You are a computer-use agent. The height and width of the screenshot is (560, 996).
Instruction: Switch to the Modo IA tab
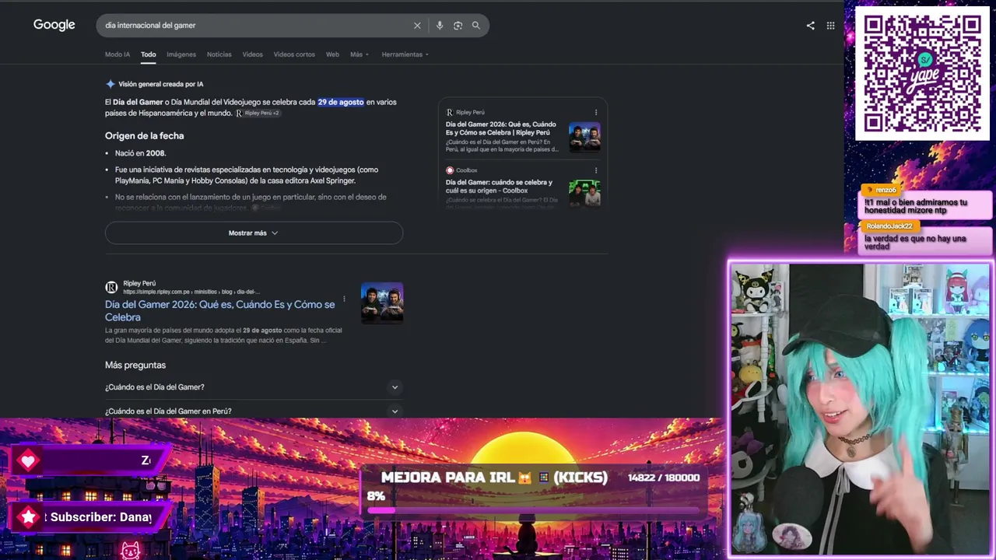pos(117,54)
